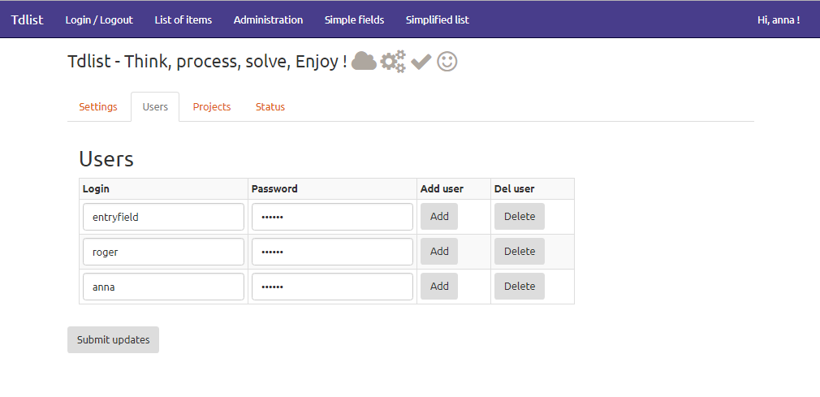The width and height of the screenshot is (820, 397).
Task: Open the Login / Logout menu item
Action: click(x=99, y=19)
